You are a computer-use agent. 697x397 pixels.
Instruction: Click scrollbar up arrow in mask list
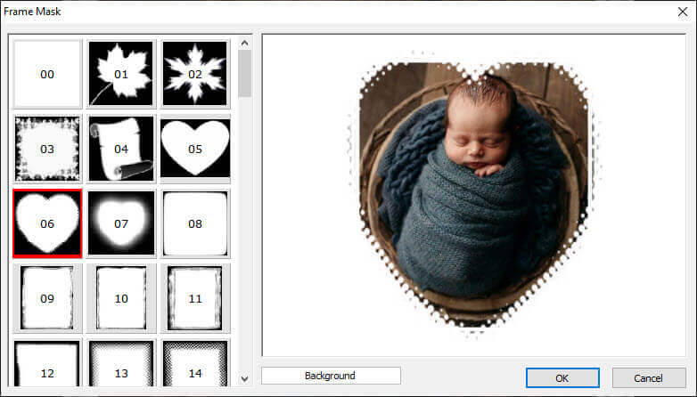click(x=244, y=43)
